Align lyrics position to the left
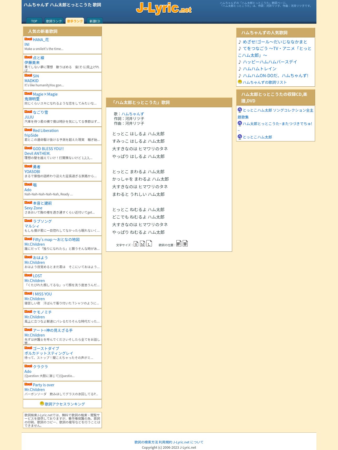This screenshot has width=338, height=450. point(179,243)
